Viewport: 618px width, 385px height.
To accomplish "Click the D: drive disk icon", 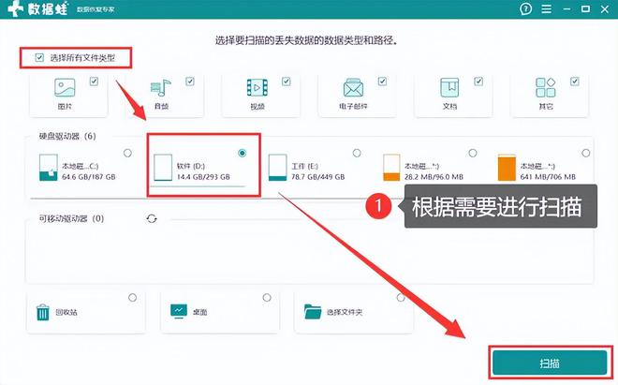I will point(163,168).
